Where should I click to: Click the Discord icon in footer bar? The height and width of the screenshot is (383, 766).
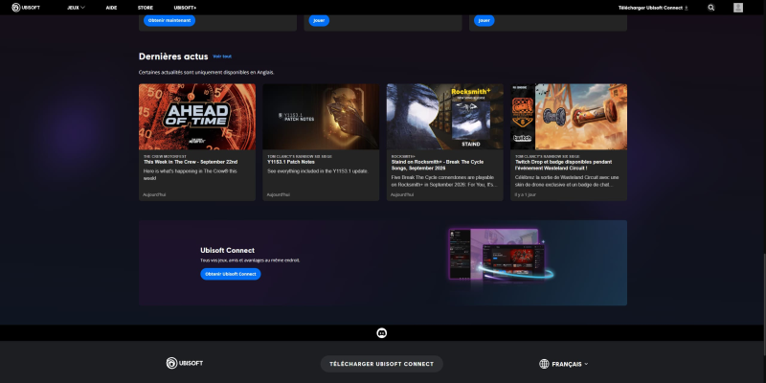[382, 332]
